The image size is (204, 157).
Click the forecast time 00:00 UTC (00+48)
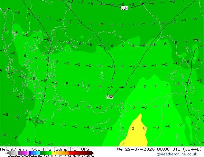[x=179, y=149]
